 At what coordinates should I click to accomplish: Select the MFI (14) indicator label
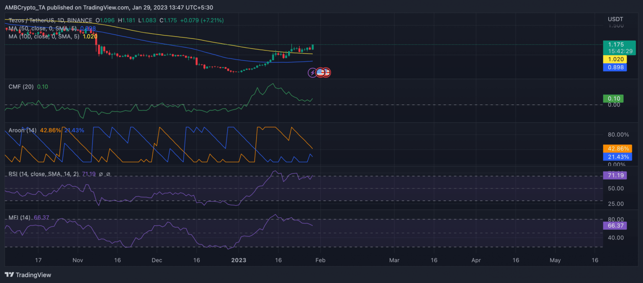tap(19, 217)
